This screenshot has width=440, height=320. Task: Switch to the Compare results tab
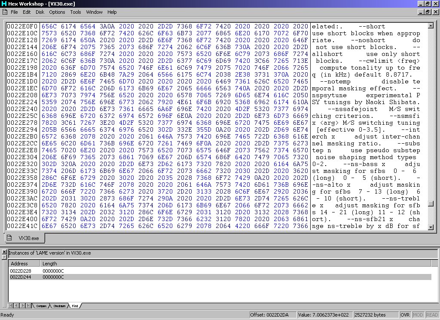tap(41, 306)
